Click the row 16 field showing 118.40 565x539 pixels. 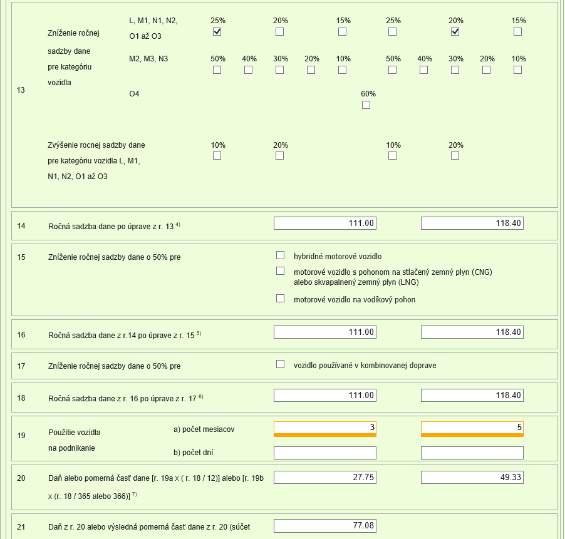point(472,332)
